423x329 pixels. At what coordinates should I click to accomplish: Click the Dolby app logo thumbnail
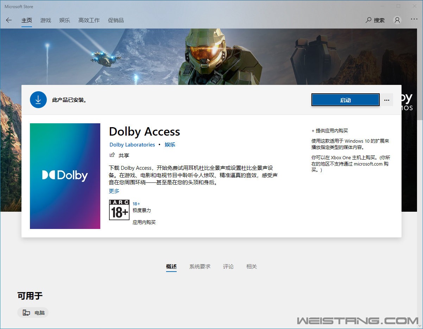click(x=65, y=176)
